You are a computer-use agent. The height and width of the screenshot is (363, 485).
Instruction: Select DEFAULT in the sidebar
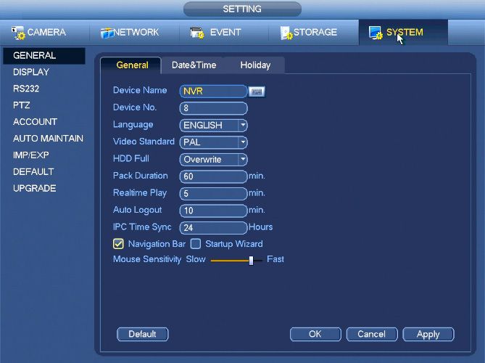tap(33, 171)
